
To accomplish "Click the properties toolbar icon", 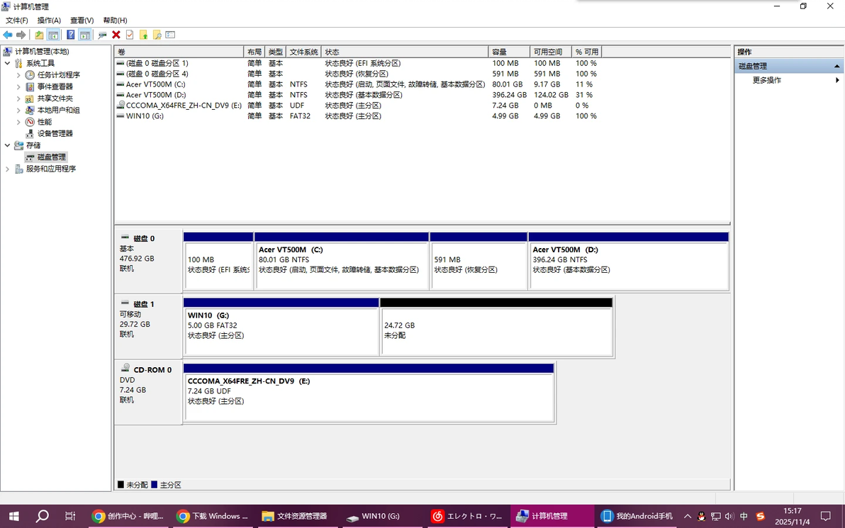I will point(130,34).
